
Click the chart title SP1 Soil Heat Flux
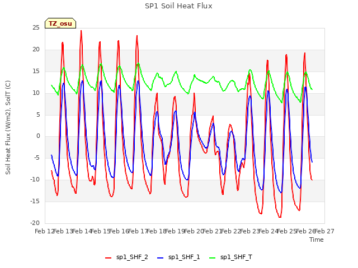[x=178, y=6]
